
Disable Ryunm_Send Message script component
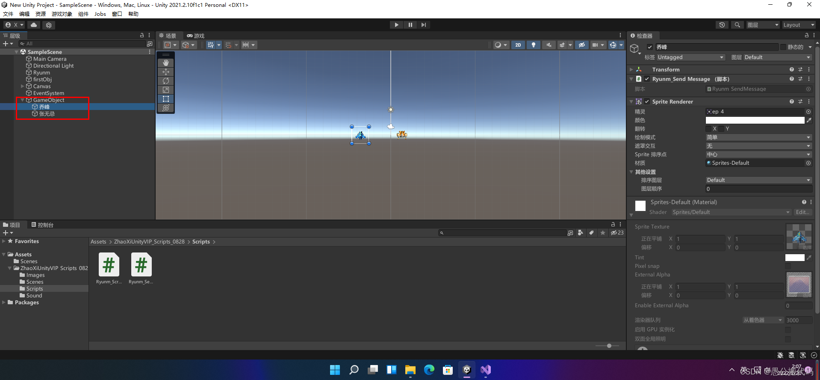click(647, 79)
